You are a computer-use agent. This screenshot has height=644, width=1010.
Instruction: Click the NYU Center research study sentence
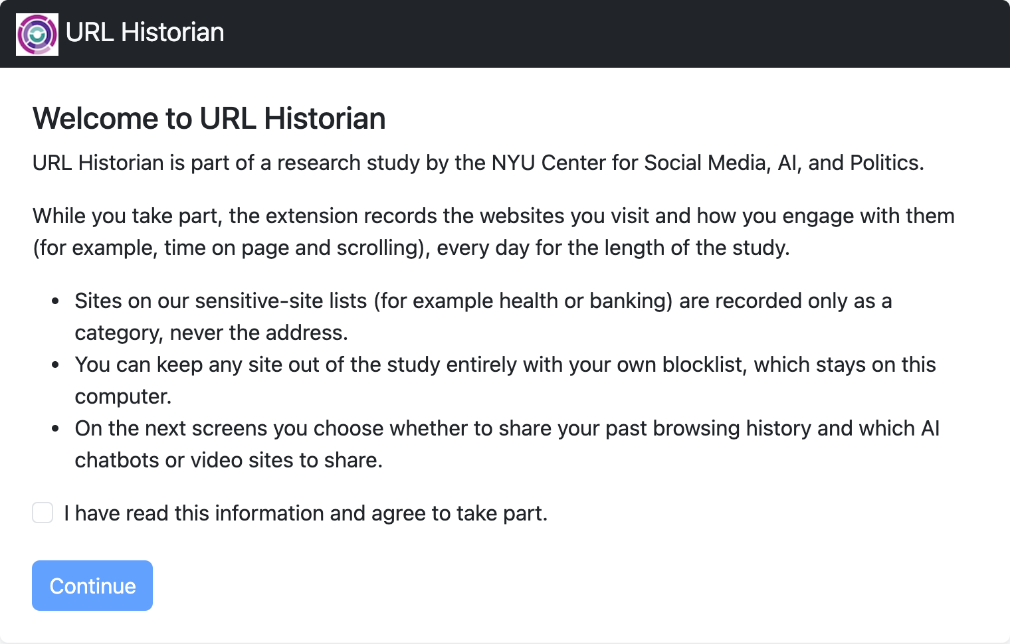(x=478, y=163)
